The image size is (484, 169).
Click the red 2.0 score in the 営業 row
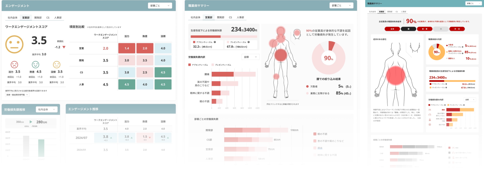[105, 48]
